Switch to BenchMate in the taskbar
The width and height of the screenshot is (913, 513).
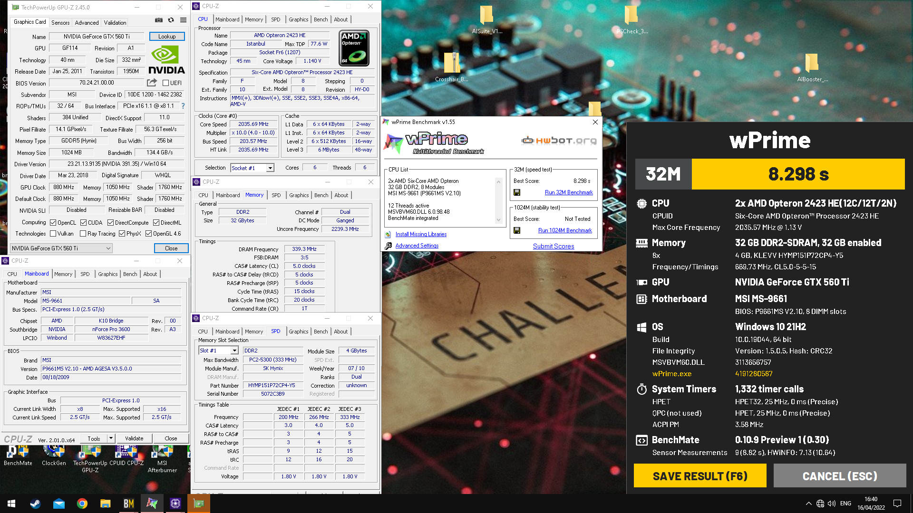tap(128, 503)
